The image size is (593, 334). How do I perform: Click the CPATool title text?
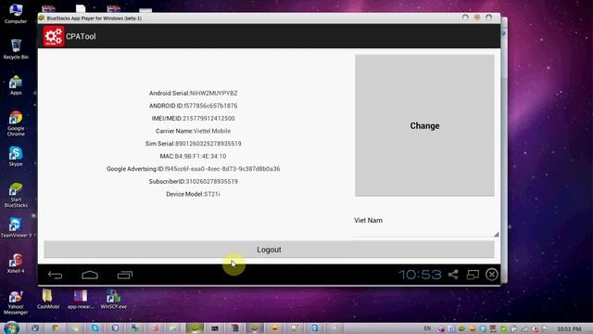pos(81,37)
